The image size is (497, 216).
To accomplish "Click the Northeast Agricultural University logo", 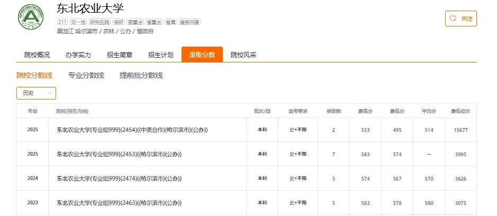I will [31, 17].
